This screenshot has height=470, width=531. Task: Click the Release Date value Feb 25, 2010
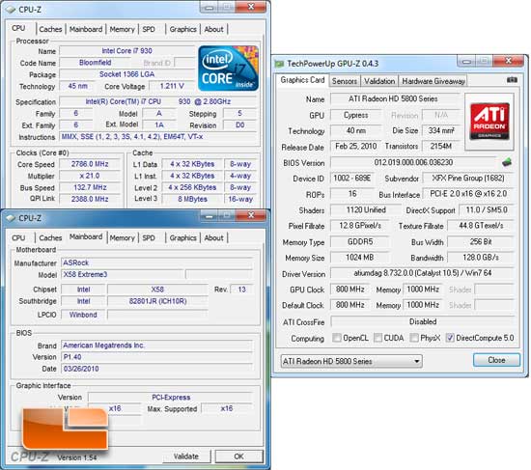(x=356, y=146)
